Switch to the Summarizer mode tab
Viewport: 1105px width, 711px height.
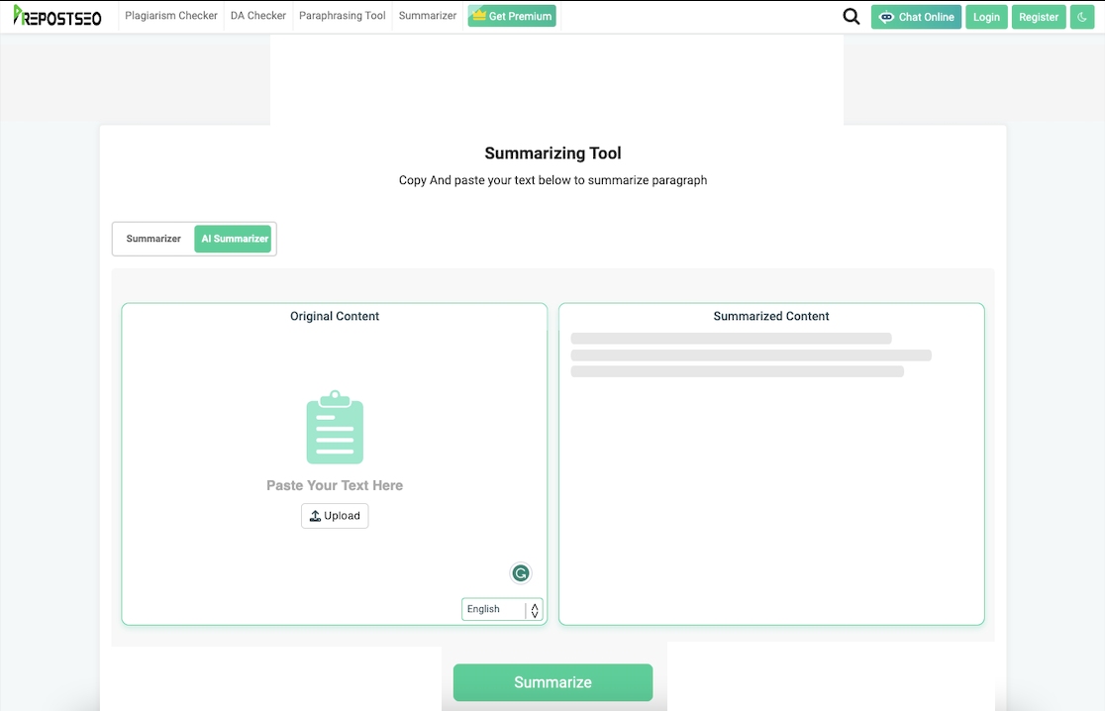pos(153,239)
